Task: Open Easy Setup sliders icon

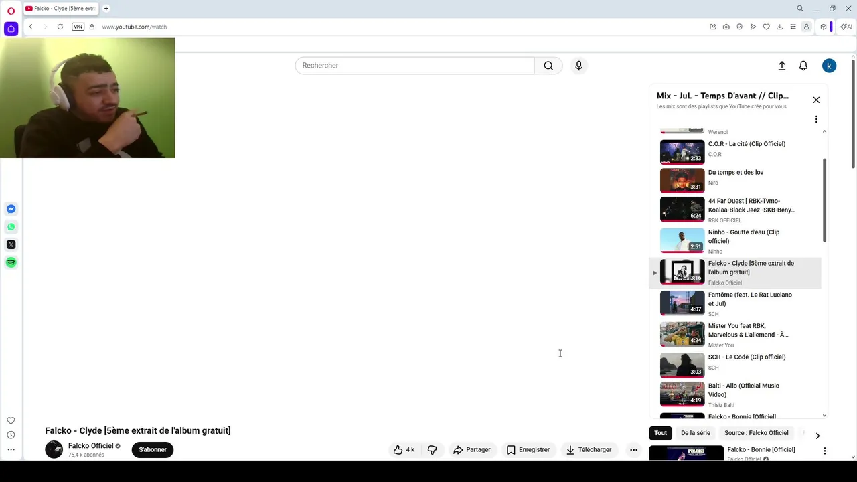Action: click(793, 27)
